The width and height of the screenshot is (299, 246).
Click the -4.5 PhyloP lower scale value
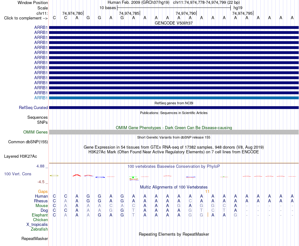pyautogui.click(x=41, y=182)
